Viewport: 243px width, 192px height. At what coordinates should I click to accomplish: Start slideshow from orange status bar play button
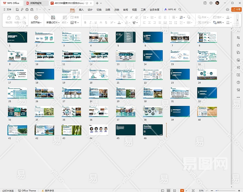[182, 190]
